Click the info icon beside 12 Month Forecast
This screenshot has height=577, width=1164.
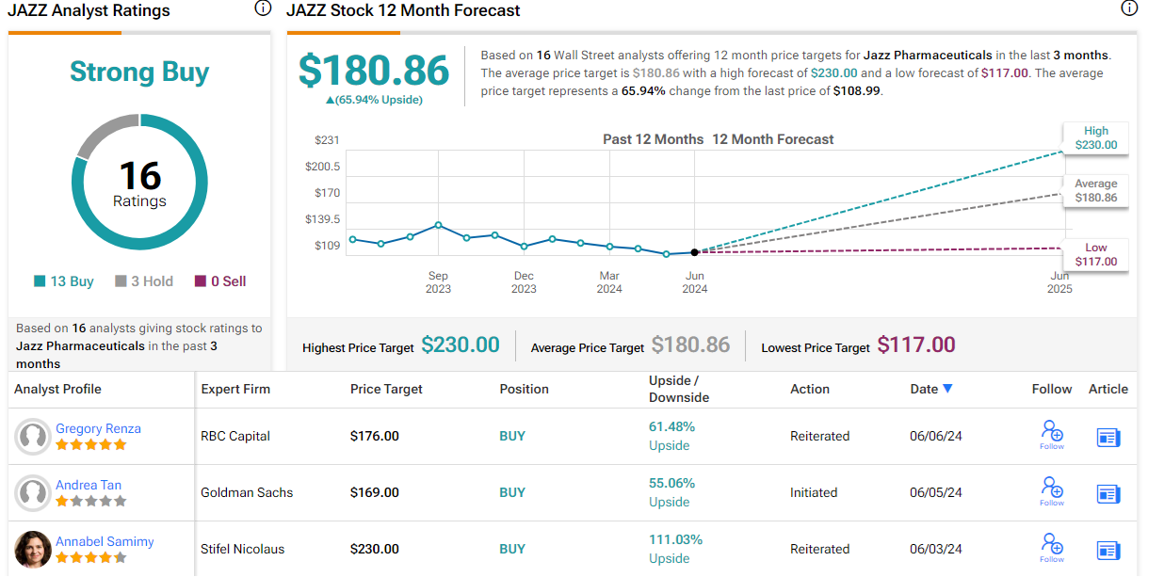(1129, 8)
